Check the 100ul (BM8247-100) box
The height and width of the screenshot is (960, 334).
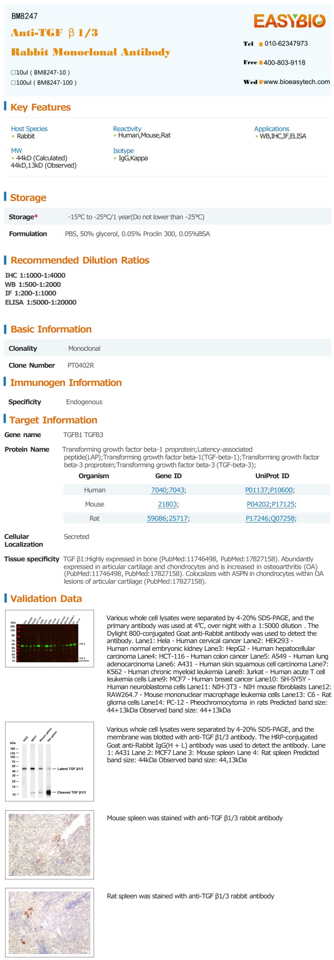click(13, 83)
